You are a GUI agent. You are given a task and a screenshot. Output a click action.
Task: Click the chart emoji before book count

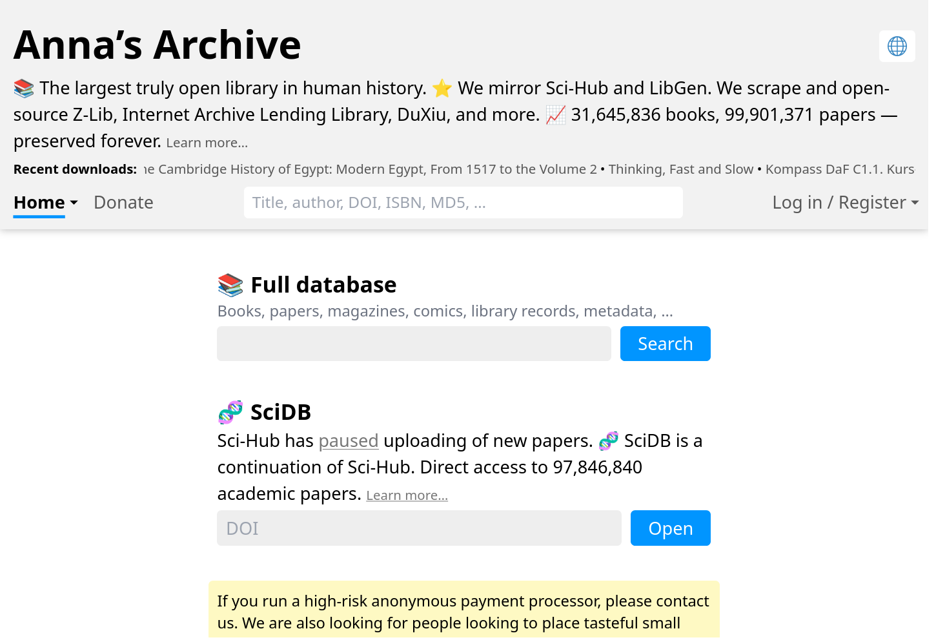point(555,115)
